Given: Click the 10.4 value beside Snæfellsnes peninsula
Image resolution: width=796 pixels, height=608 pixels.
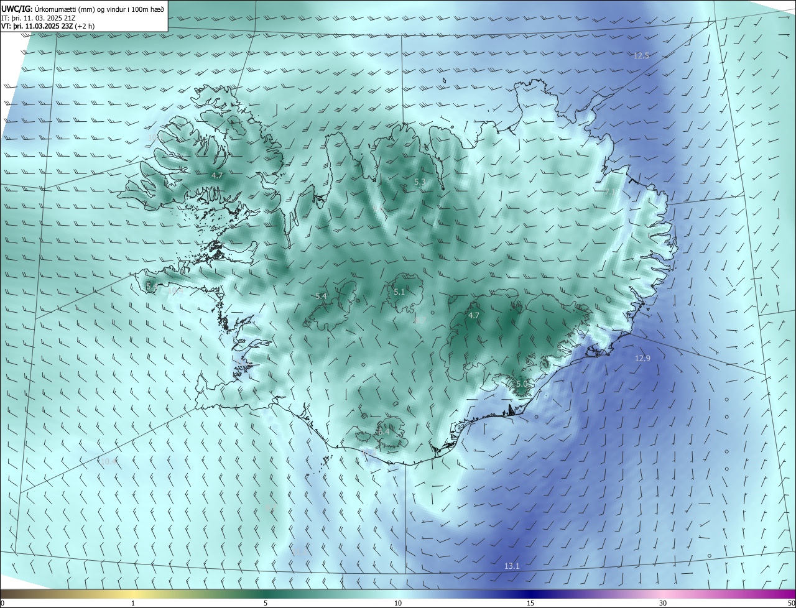Looking at the screenshot, I should (176, 290).
